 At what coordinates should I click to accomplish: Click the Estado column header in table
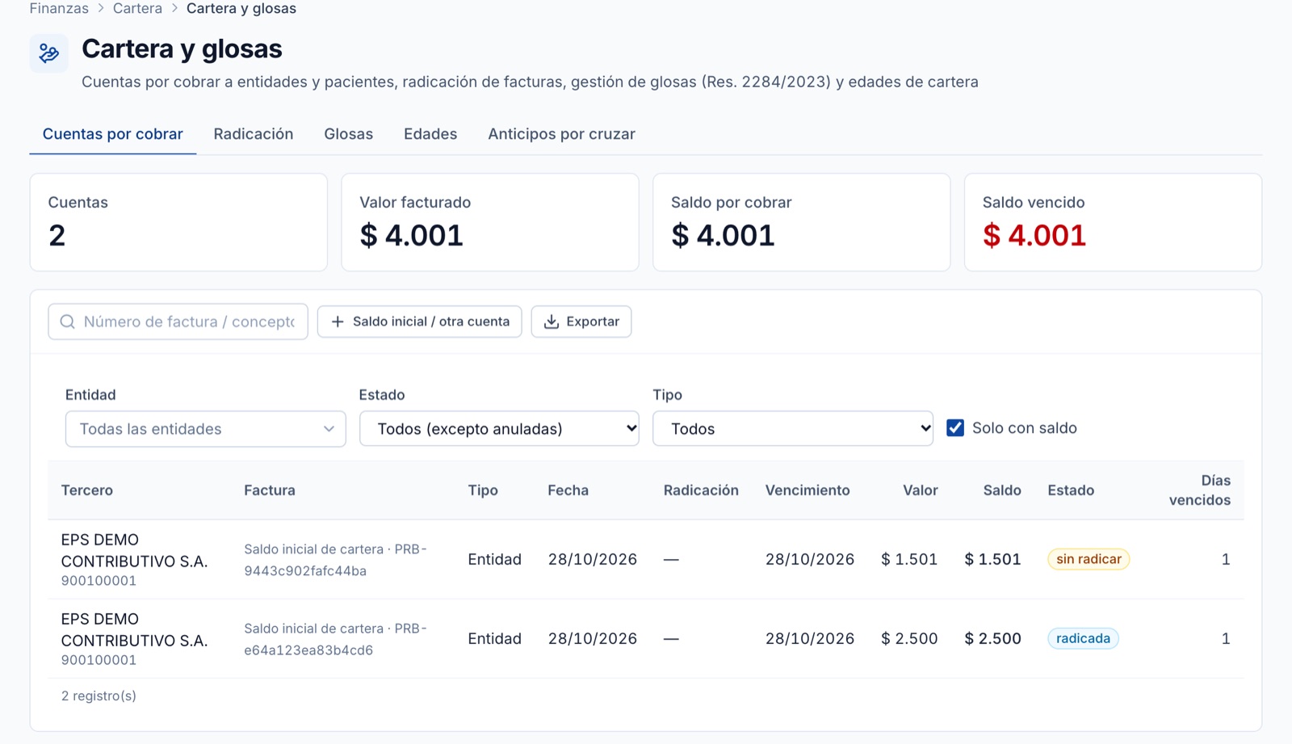1071,490
